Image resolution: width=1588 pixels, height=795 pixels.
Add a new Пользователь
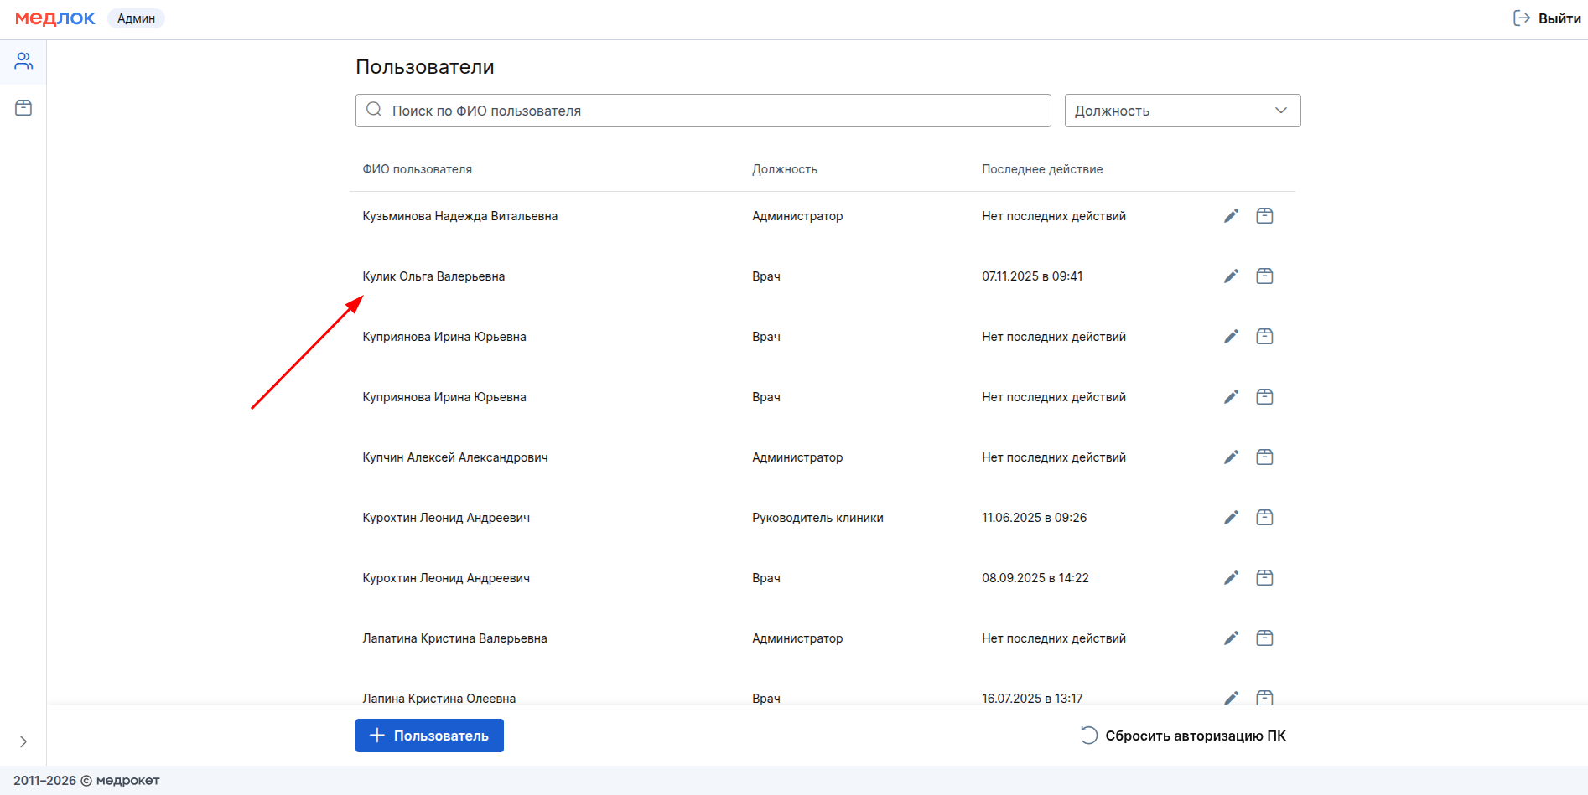pos(429,736)
